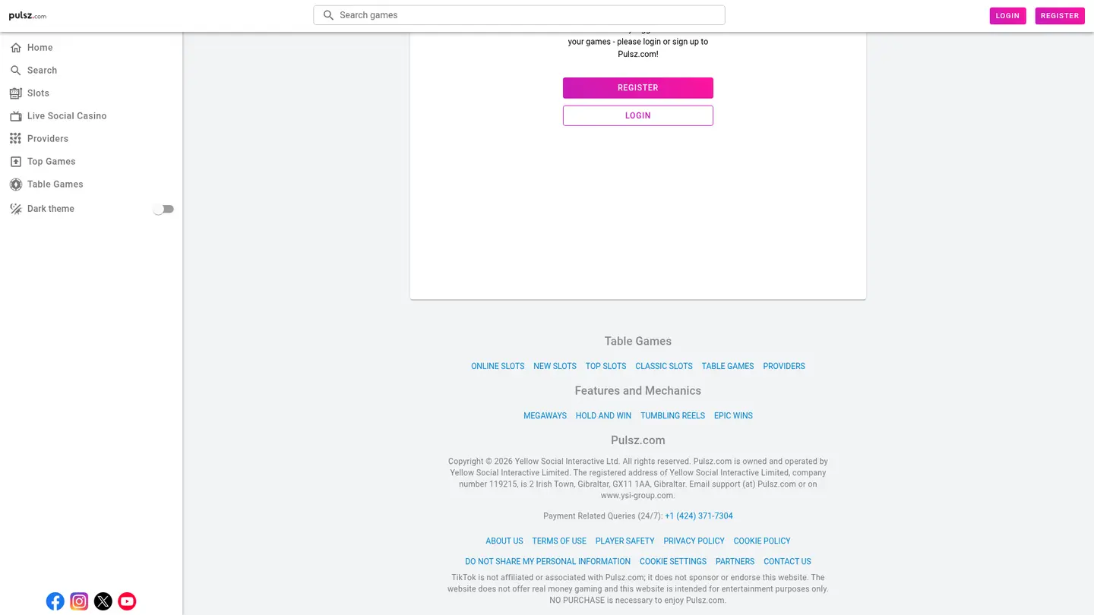
Task: Focus the Search games input field
Action: click(520, 15)
